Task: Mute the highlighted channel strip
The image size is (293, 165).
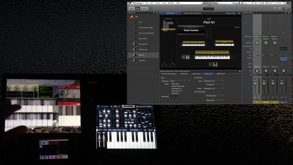Action: (255, 98)
